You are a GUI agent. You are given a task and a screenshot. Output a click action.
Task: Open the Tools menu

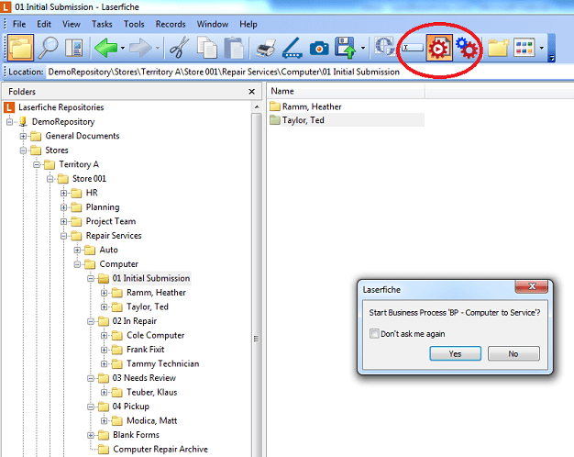tap(134, 24)
